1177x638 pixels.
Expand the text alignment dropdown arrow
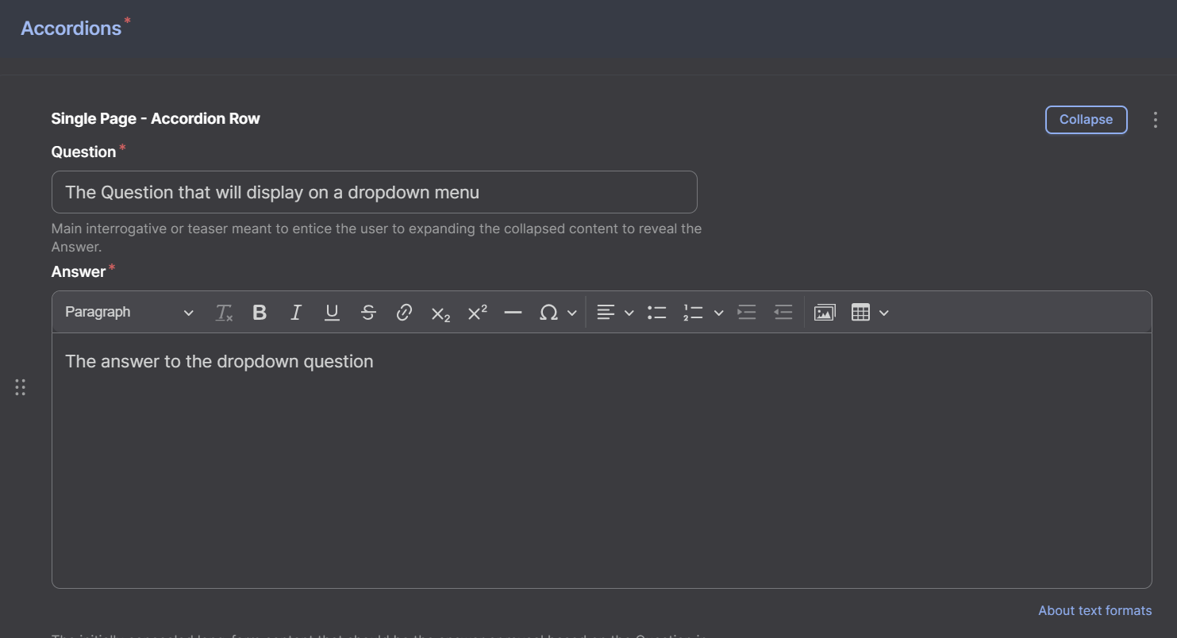pyautogui.click(x=629, y=313)
